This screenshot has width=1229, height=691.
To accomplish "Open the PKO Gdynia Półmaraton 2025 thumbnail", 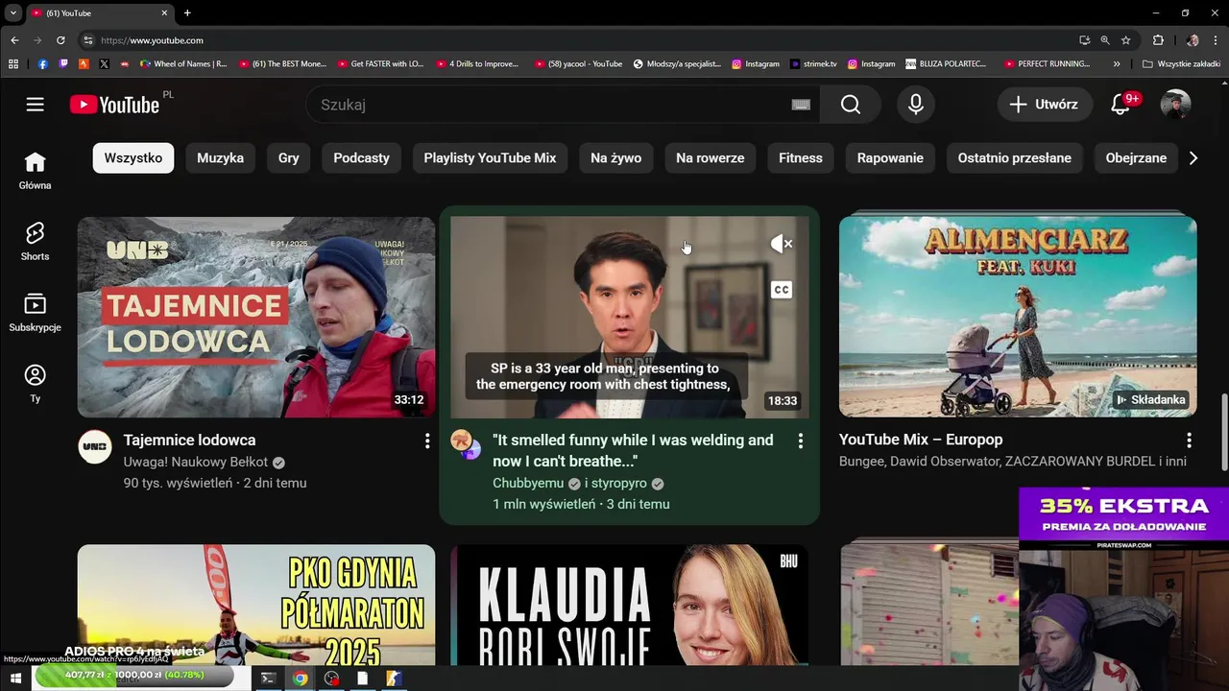I will [256, 605].
